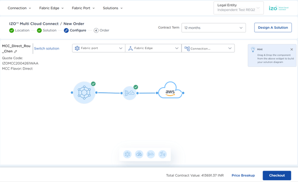Click fabric edge icon in bottom toolbar

click(x=151, y=154)
